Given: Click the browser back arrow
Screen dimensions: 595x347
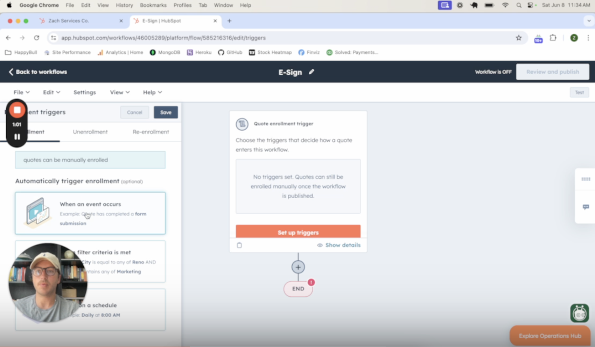Looking at the screenshot, I should pyautogui.click(x=8, y=38).
